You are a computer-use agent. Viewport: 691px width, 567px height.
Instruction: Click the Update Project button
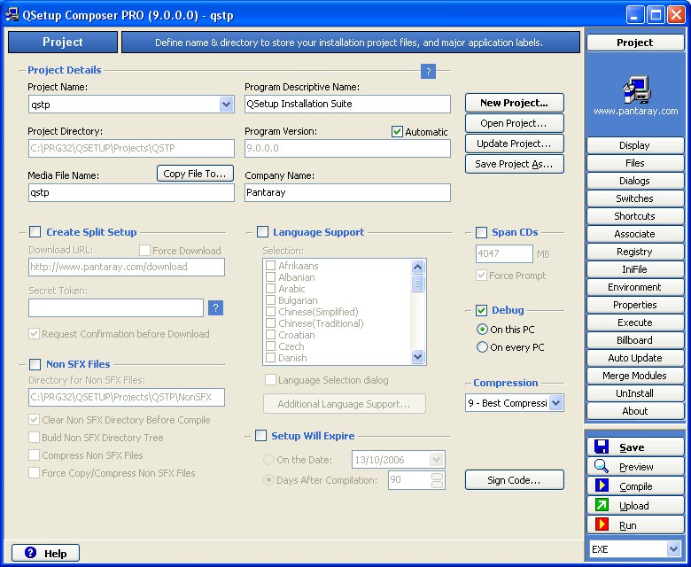tap(515, 144)
